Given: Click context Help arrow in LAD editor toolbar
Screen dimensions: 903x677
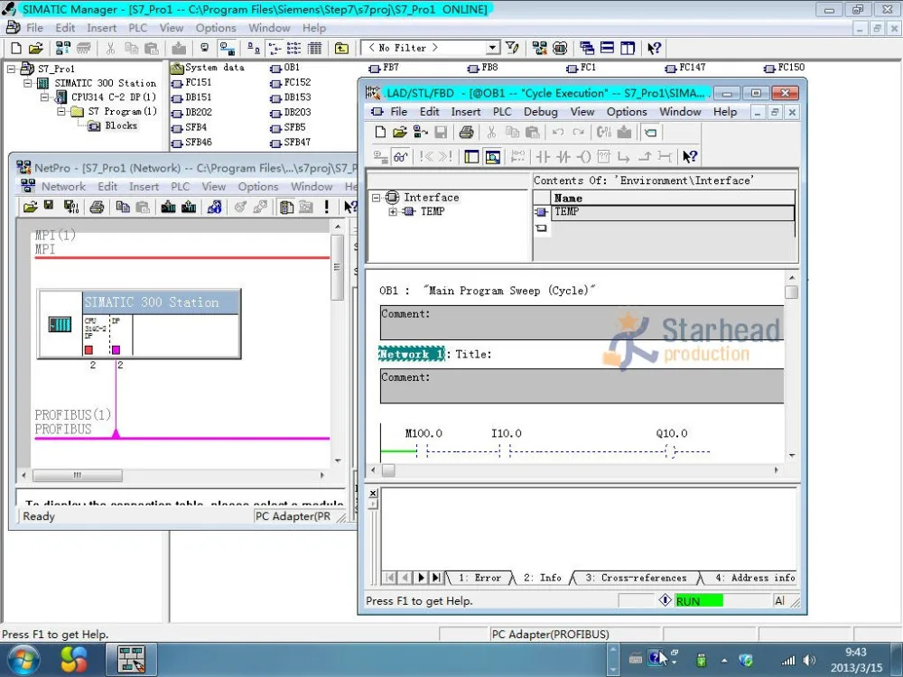Looking at the screenshot, I should click(689, 156).
